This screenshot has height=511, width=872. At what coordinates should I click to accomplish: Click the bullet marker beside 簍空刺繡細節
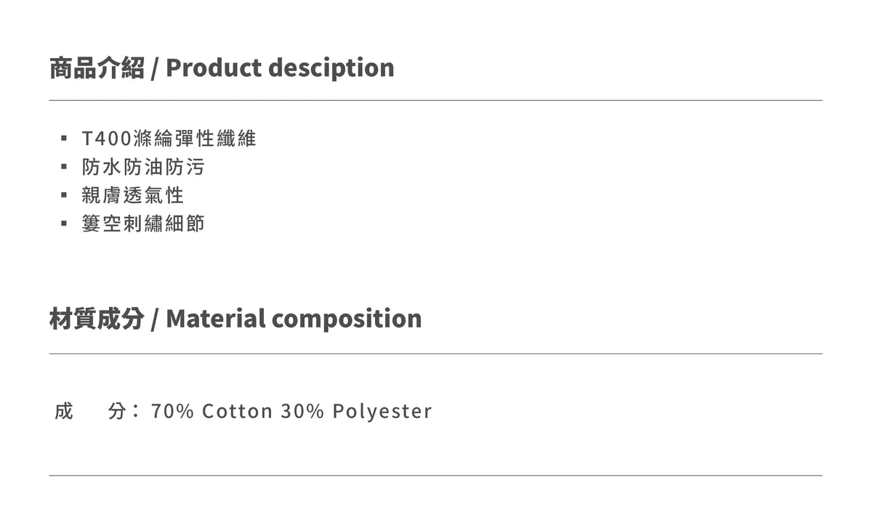pos(64,223)
